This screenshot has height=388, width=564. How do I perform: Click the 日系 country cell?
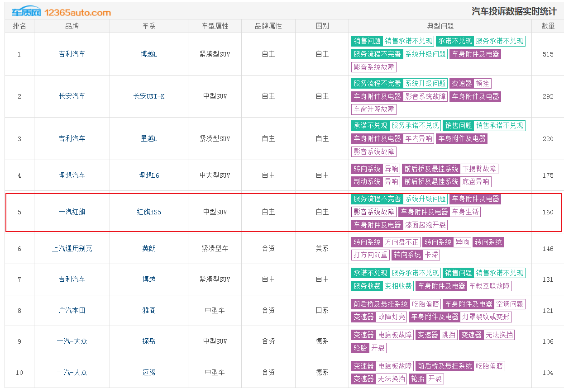322,311
